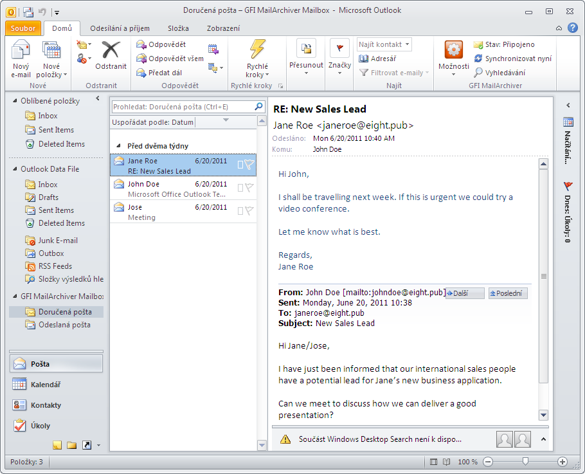Open the Kontakty view
585x474 pixels.
click(56, 405)
